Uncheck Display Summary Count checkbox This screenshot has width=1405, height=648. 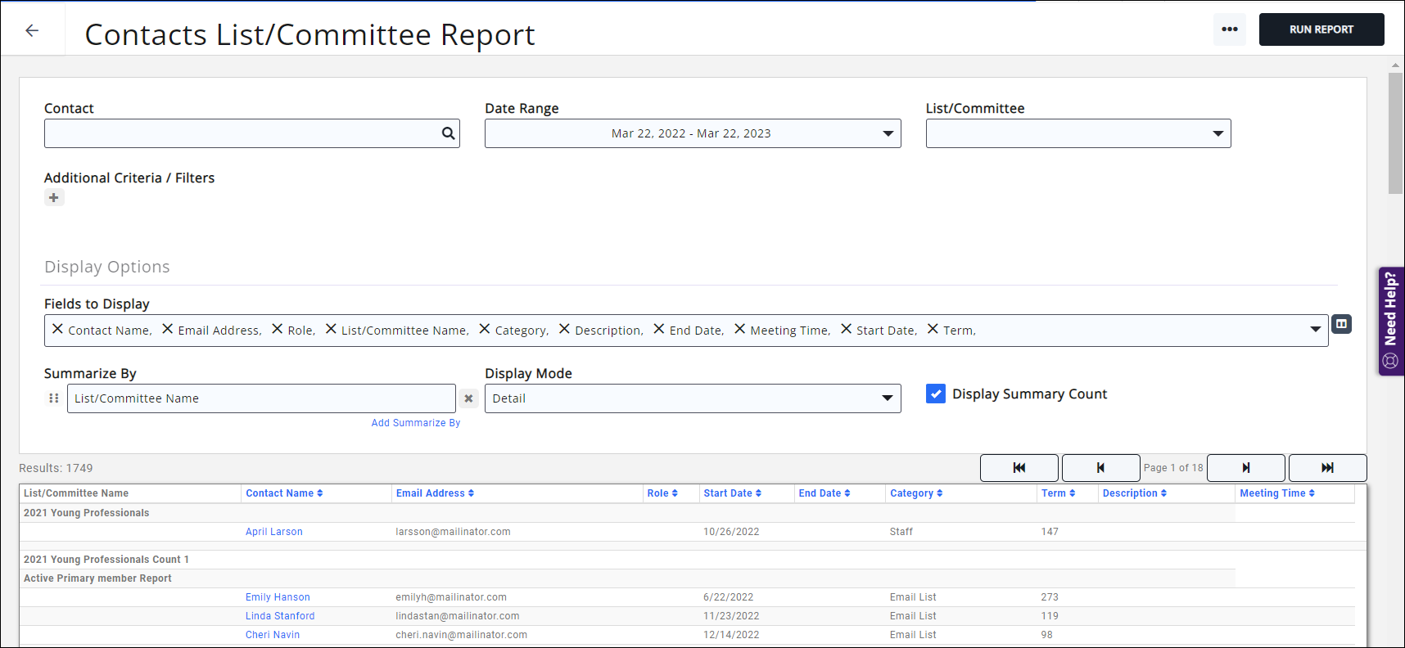point(936,394)
